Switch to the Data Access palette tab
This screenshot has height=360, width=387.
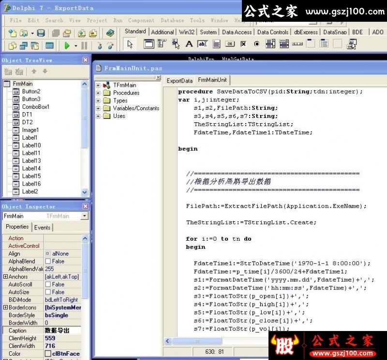[x=237, y=32]
